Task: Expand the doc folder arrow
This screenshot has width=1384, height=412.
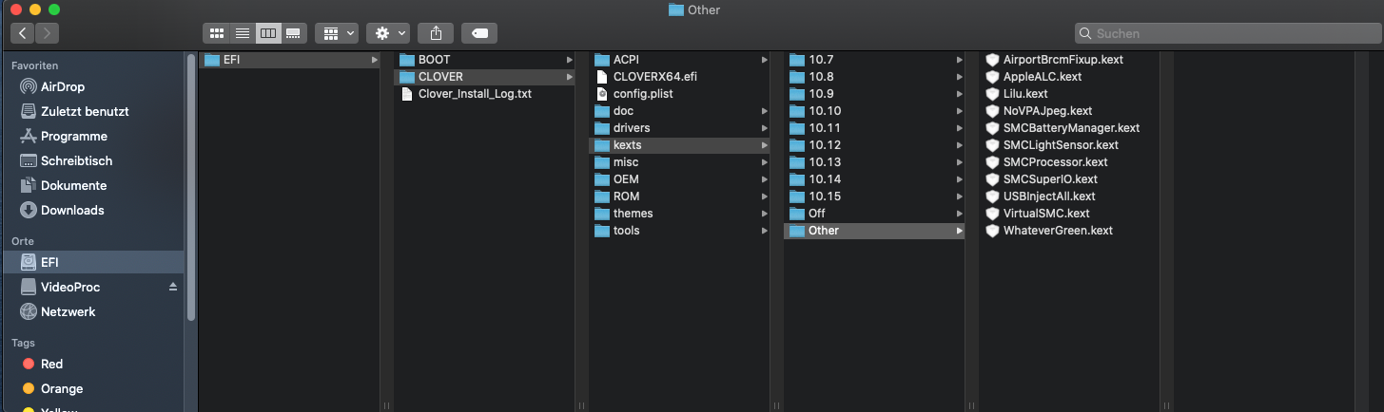Action: 764,111
